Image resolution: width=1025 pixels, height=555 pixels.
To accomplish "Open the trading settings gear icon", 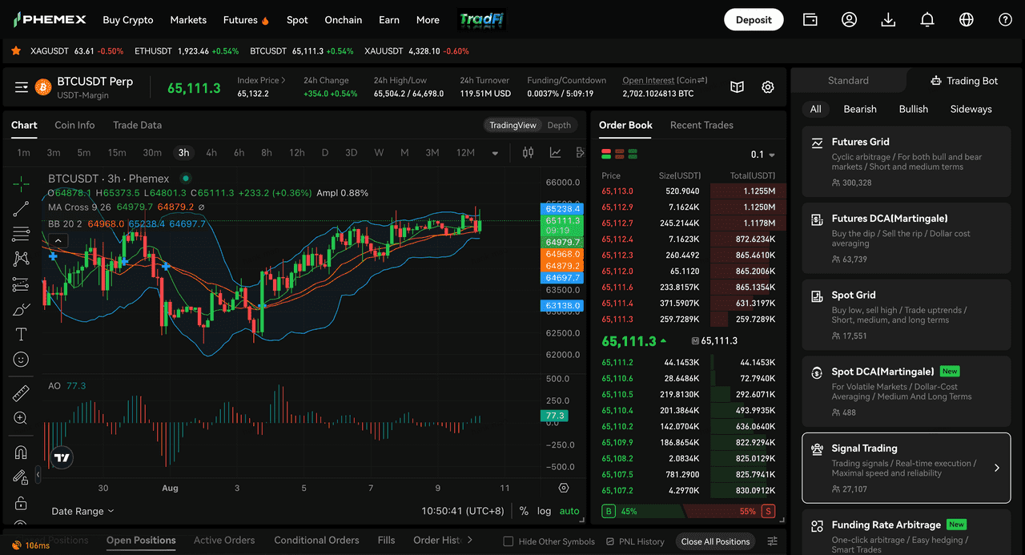I will coord(768,86).
